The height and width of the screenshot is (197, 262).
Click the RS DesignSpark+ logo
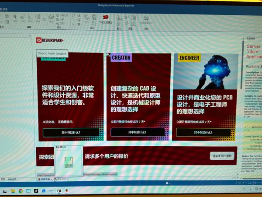point(50,40)
